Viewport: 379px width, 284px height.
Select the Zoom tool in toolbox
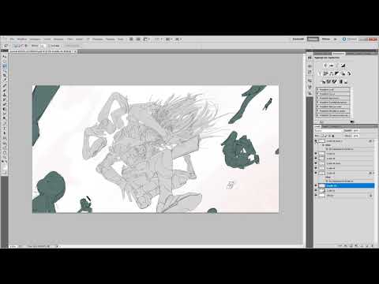click(x=5, y=158)
